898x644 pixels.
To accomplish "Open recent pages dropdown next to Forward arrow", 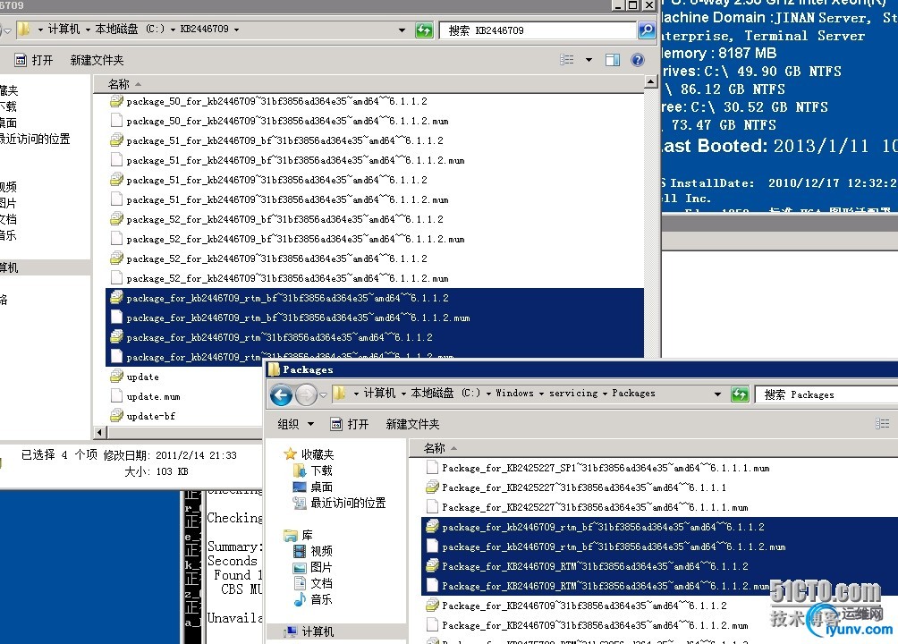I will pyautogui.click(x=323, y=394).
